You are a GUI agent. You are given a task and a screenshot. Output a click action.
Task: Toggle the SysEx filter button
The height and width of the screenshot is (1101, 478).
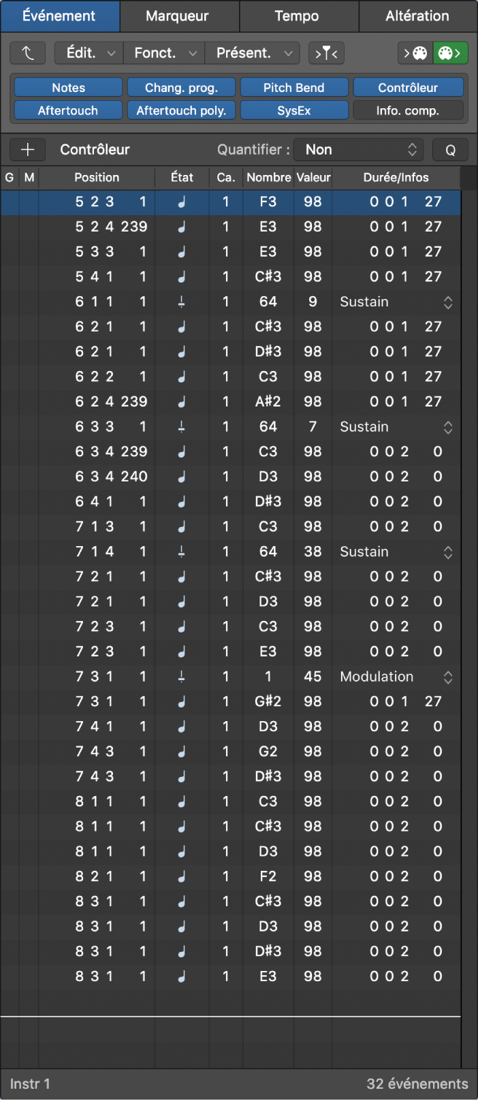294,110
